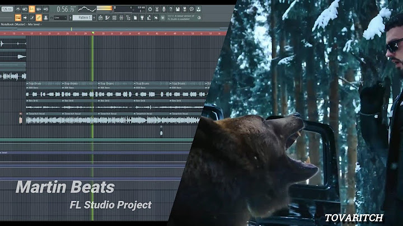Image resolution: width=403 pixels, height=226 pixels.
Task: Open the fourth Trap Drums clip menu arrow
Action: (135, 83)
